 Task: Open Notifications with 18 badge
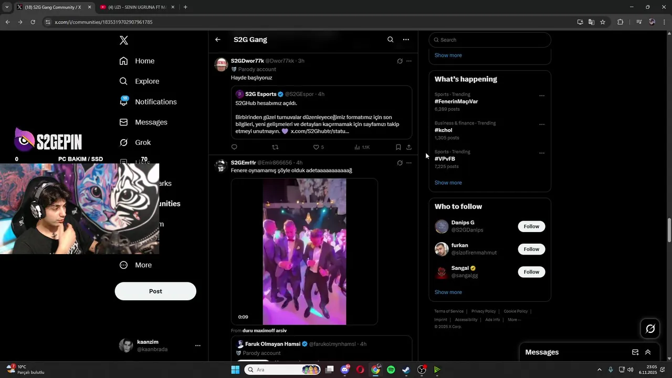tap(148, 102)
